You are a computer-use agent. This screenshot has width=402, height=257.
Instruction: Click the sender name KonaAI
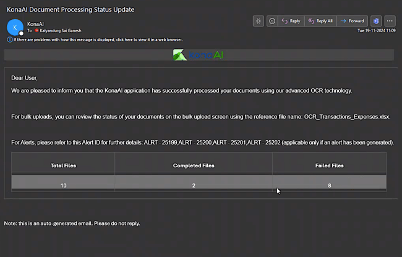pos(35,22)
